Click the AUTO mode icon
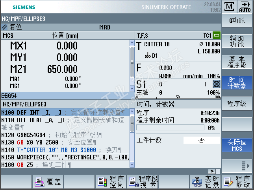 pyautogui.click(x=245, y=7)
